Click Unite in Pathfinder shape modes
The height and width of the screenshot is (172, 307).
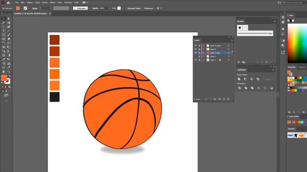pyautogui.click(x=239, y=79)
